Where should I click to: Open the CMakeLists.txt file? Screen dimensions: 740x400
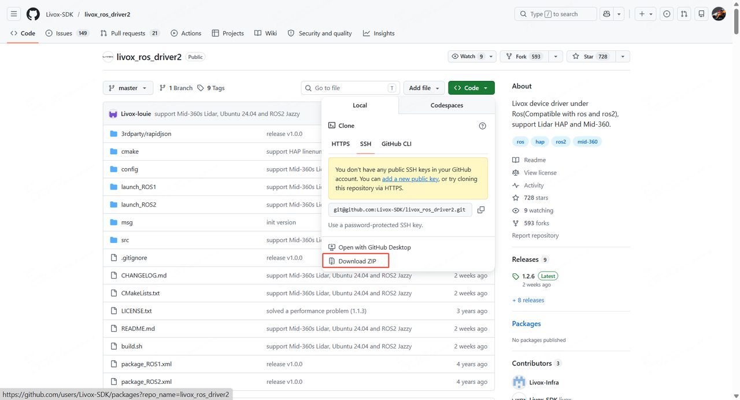(140, 293)
